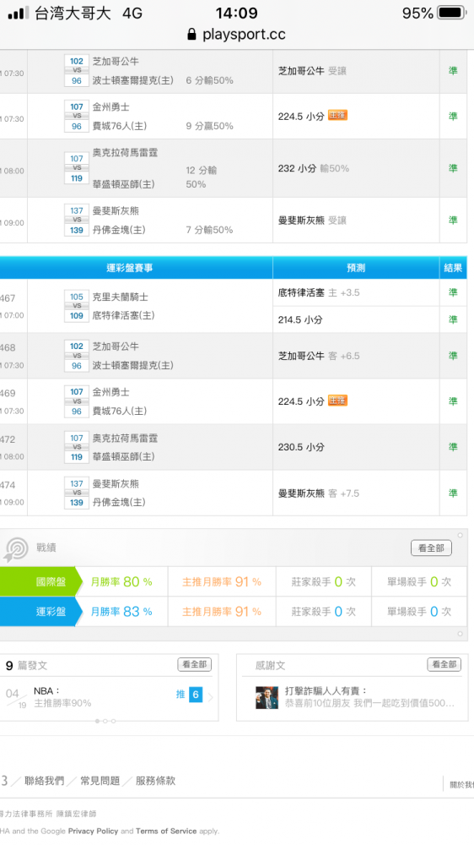The image size is (474, 845).
Task: Open the 服務條款 footer link
Action: [x=155, y=780]
